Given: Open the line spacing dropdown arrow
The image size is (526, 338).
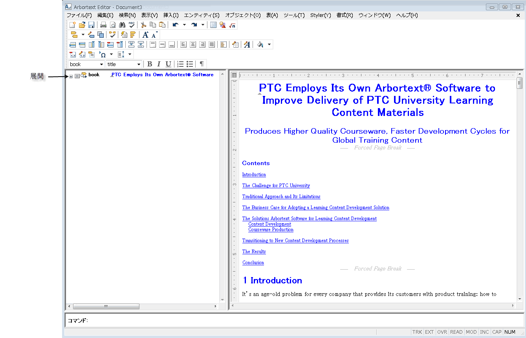Looking at the screenshot, I should coord(130,54).
